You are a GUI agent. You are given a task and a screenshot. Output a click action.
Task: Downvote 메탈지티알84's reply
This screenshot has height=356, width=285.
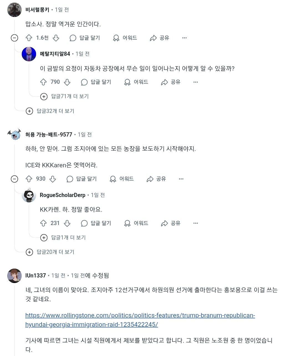pyautogui.click(x=67, y=82)
